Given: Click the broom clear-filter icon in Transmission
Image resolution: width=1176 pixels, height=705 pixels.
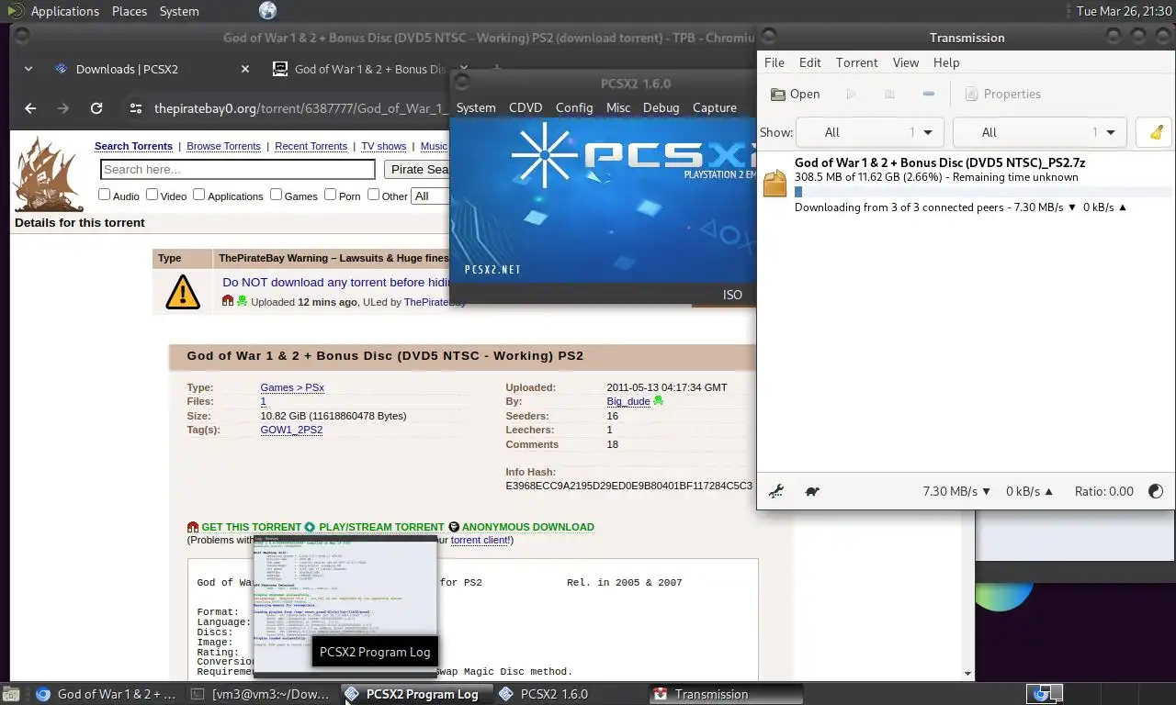Looking at the screenshot, I should tap(1155, 132).
